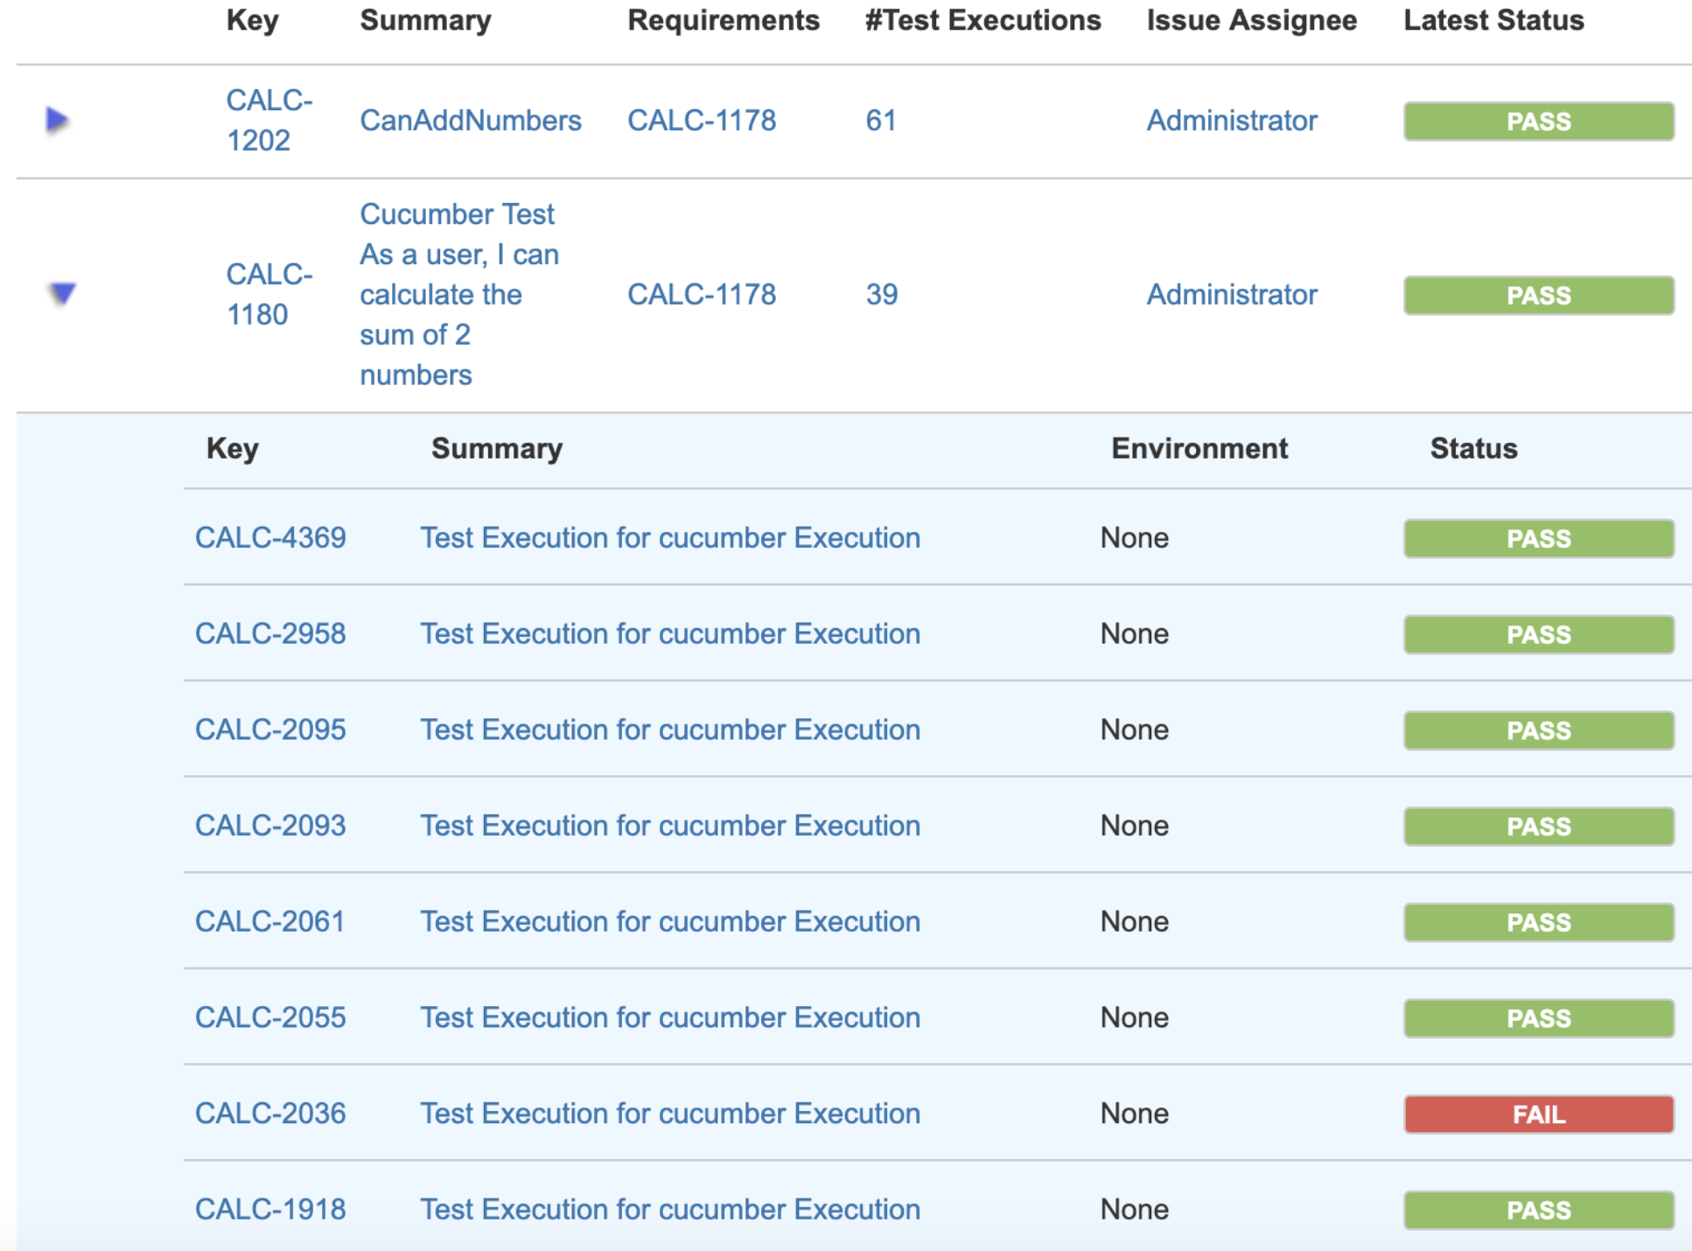Screen dimensions: 1692x1251
Task: Open the CALC-1202 issue key link
Action: 269,120
